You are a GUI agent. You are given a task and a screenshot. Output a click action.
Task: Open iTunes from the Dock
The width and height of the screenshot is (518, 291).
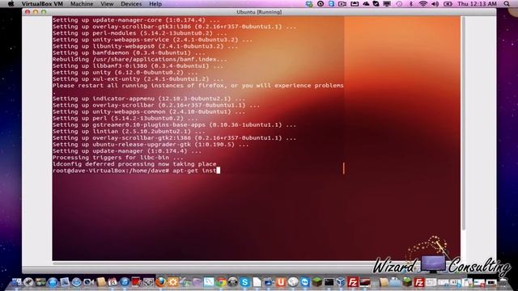tap(125, 281)
